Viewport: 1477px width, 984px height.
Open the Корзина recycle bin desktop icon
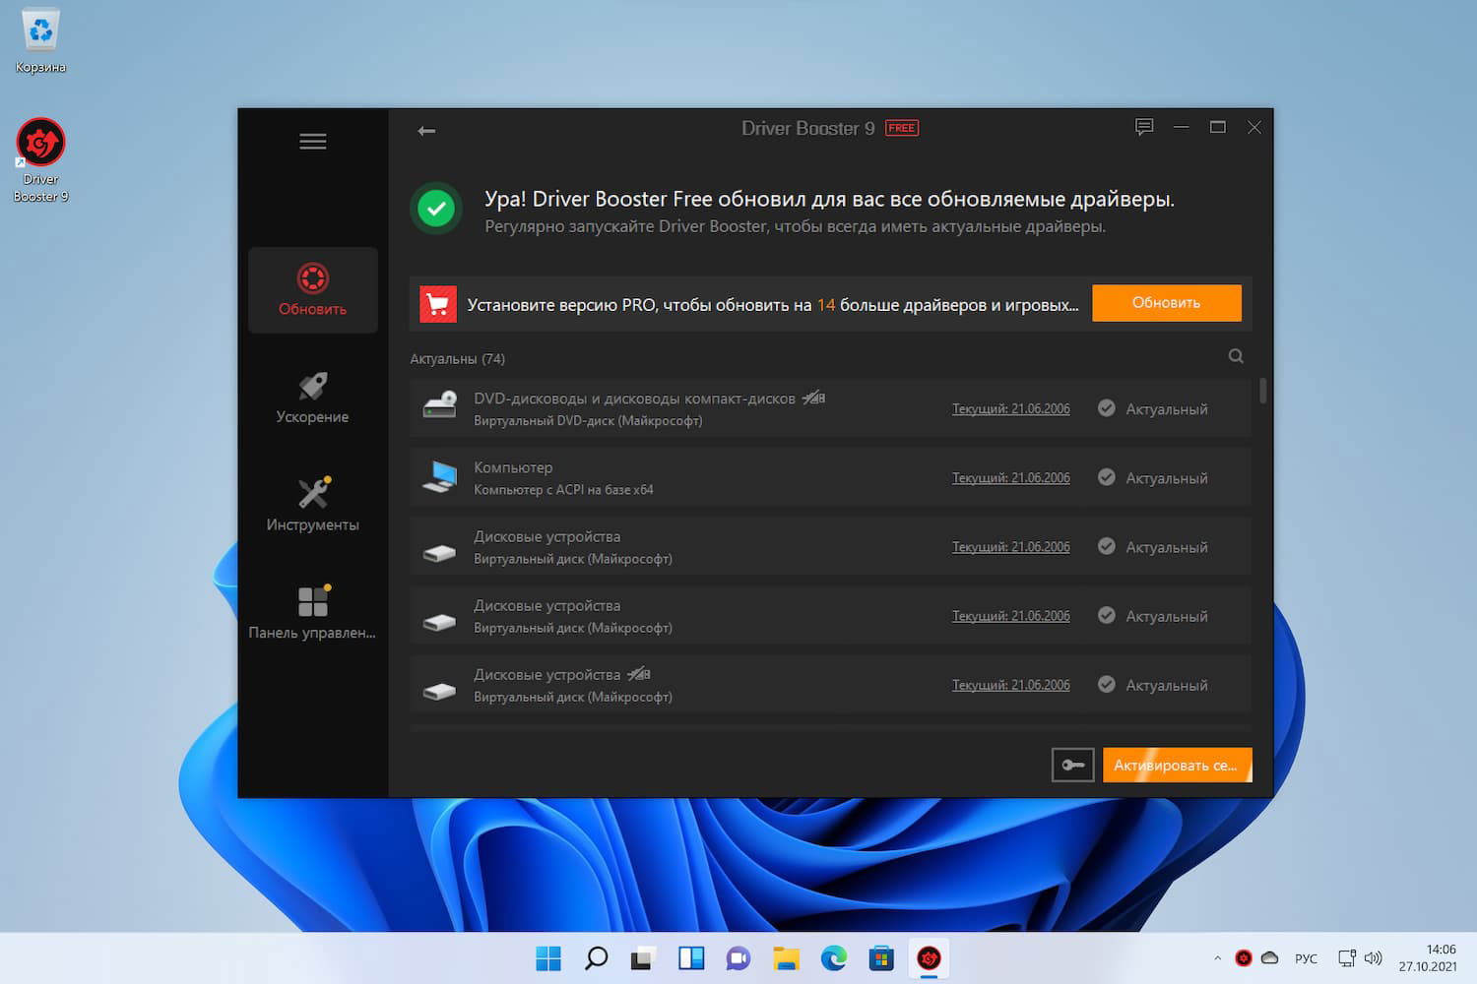40,40
